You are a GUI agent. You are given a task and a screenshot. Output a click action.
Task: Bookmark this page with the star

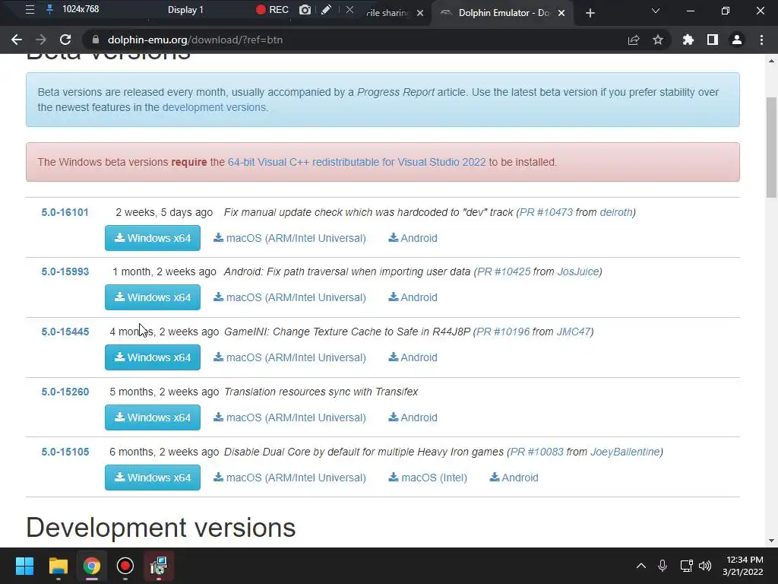pos(658,40)
